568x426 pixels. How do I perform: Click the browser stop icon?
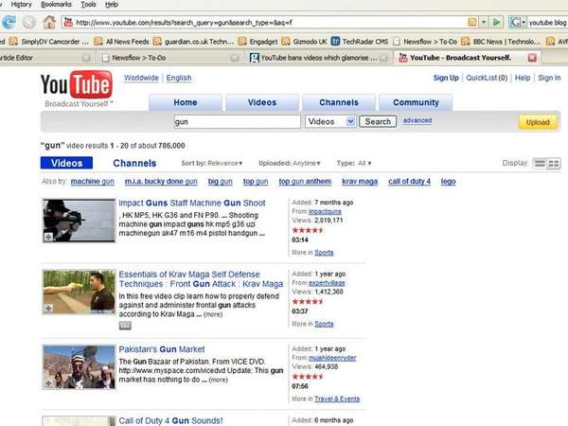(29, 22)
